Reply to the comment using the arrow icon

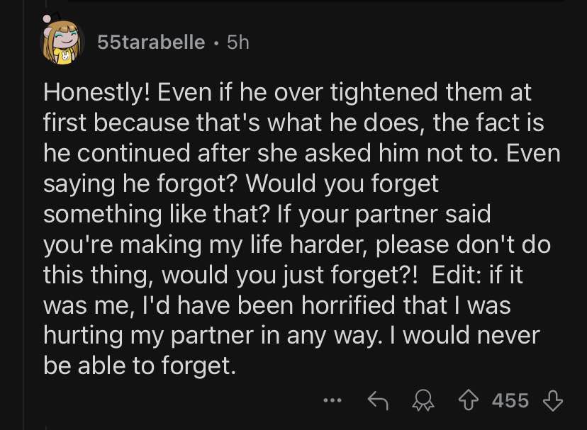[x=377, y=400]
